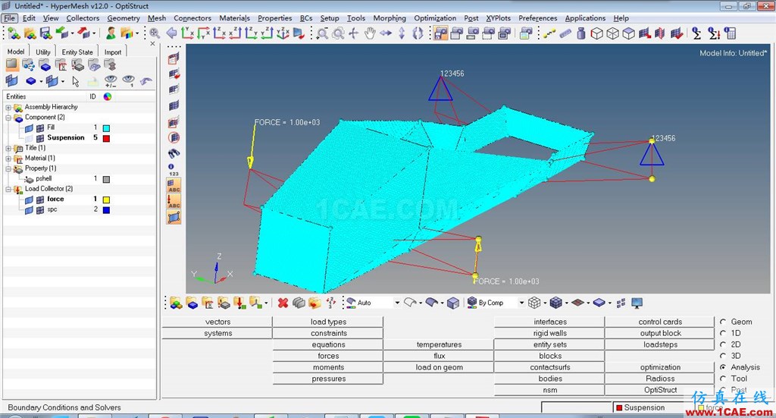This screenshot has height=418, width=776.
Task: Toggle mesh visibility icon for Fill component
Action: [40, 127]
